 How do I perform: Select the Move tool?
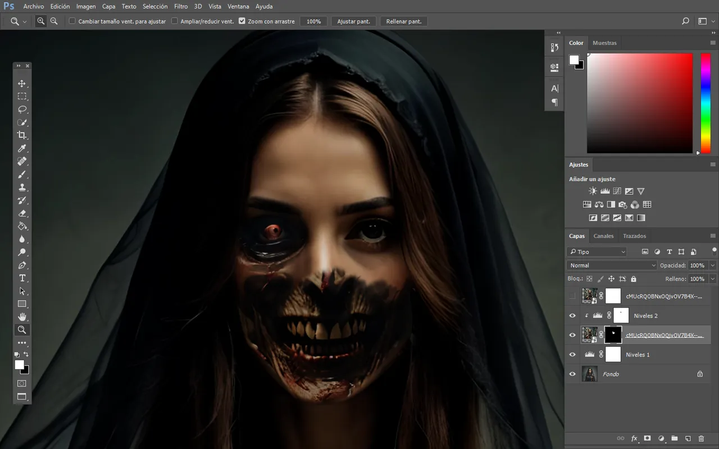point(22,84)
